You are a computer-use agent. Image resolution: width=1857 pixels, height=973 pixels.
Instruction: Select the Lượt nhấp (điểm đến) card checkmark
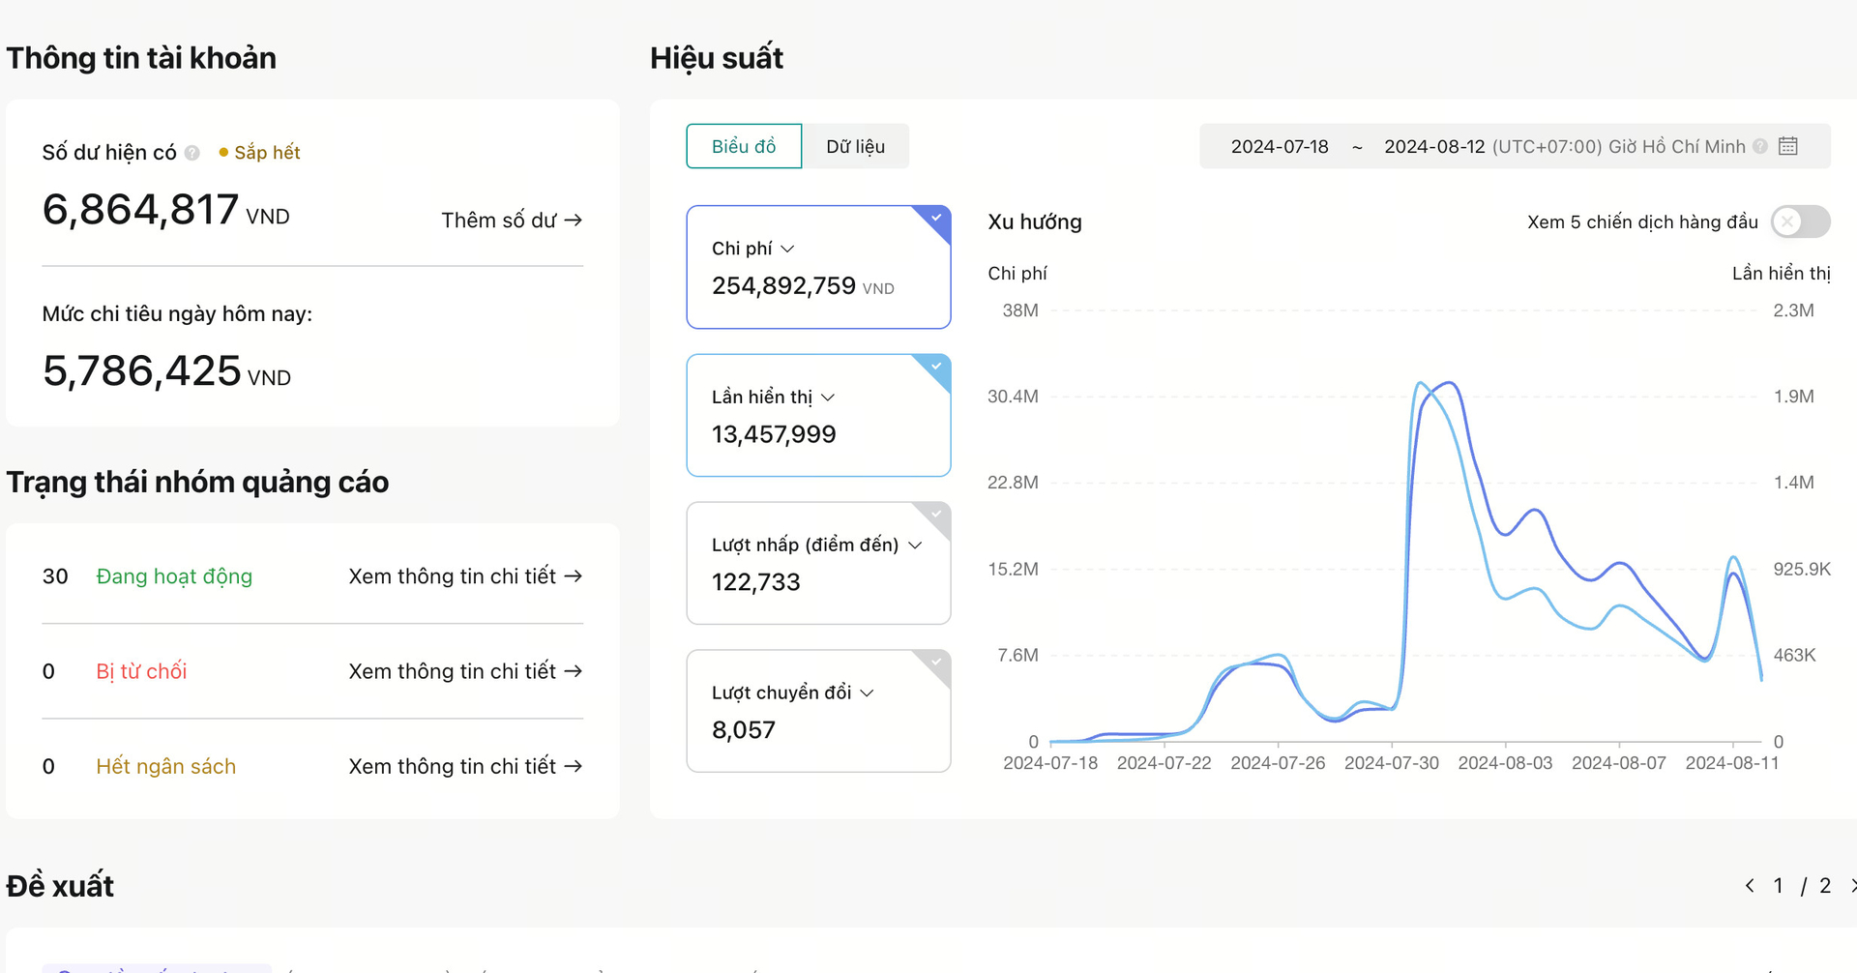936,516
